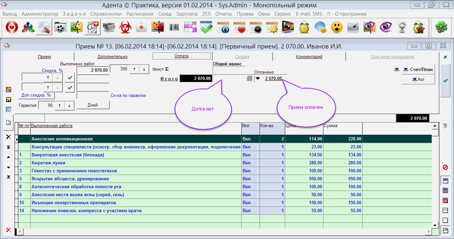Click the green confirm checkmark on right
Screen dimensions: 454x239
(445, 80)
